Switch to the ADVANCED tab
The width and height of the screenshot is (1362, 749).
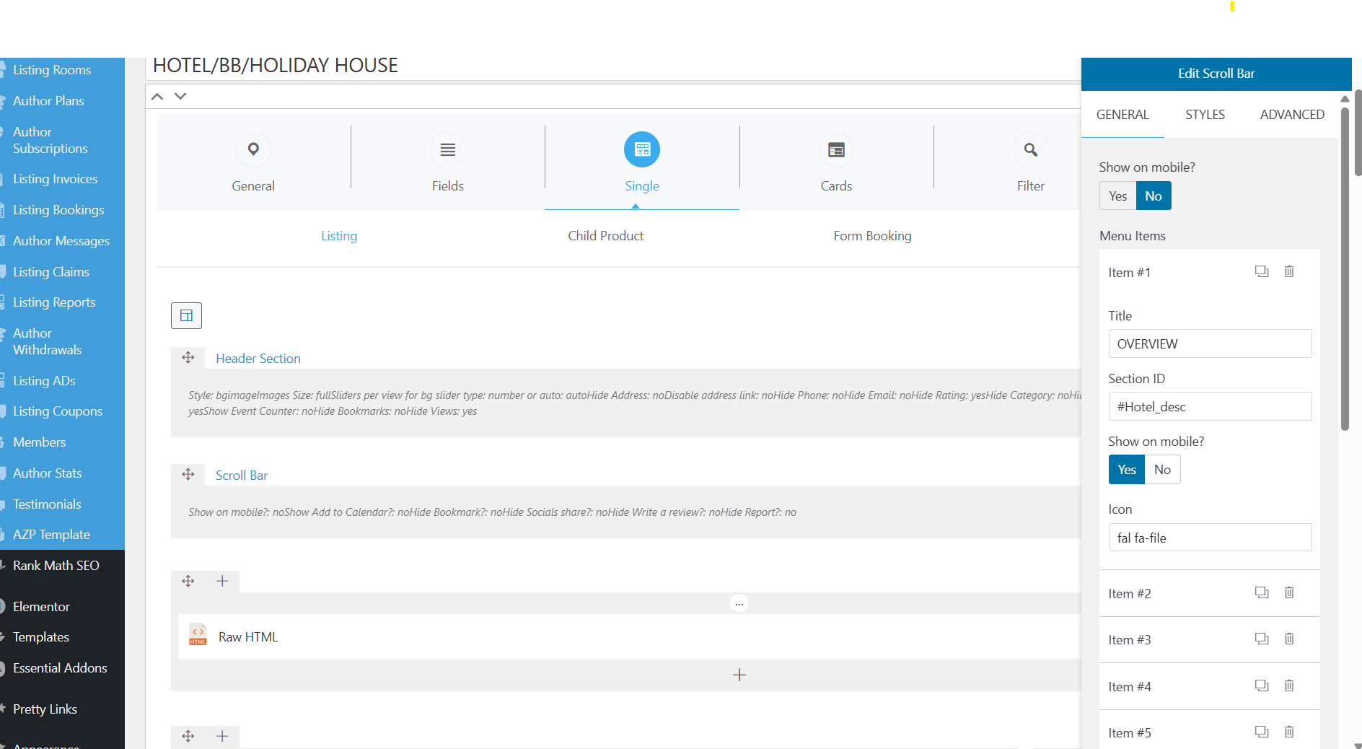pyautogui.click(x=1292, y=115)
